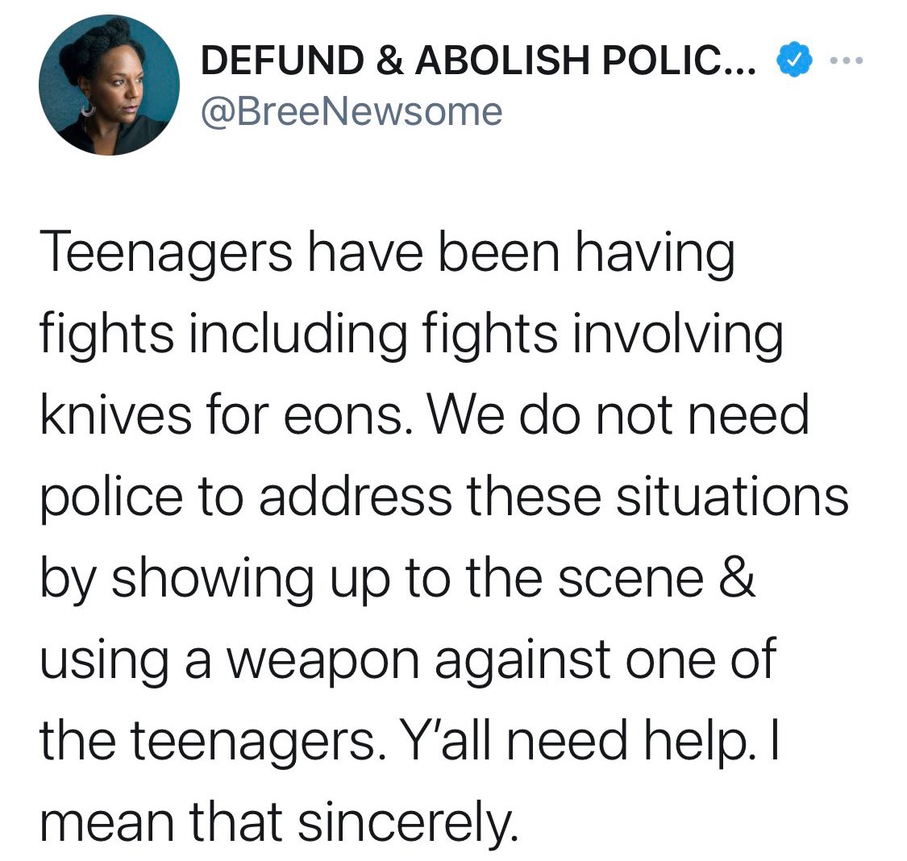Open the round profile avatar photo
The width and height of the screenshot is (907, 861).
tap(110, 85)
